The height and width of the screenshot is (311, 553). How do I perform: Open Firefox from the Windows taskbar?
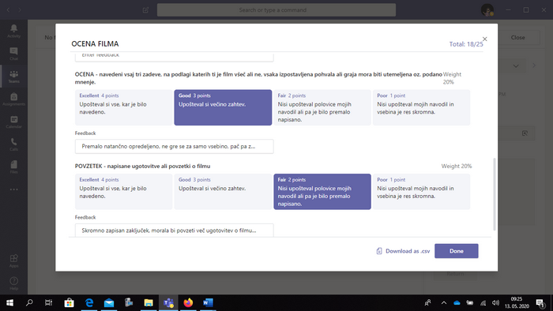coord(188,302)
